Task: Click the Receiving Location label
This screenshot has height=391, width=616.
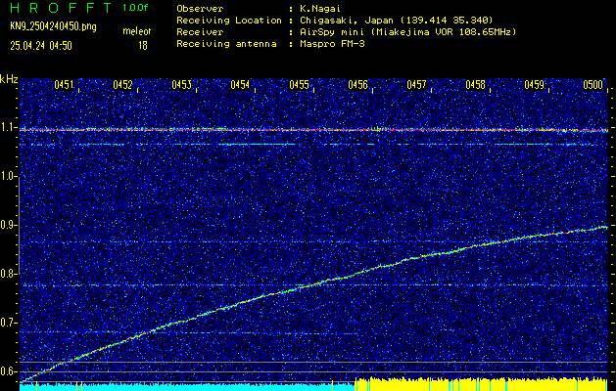Action: (x=229, y=20)
